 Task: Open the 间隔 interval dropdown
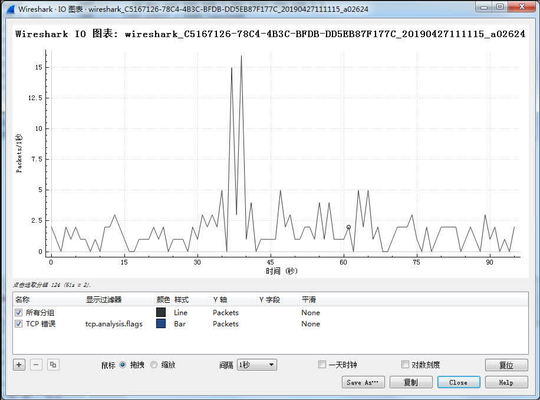(256, 365)
